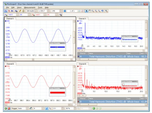Viewport: 152px width, 113px height.
Task: Select the Hand pan tool
Action: point(90,11)
